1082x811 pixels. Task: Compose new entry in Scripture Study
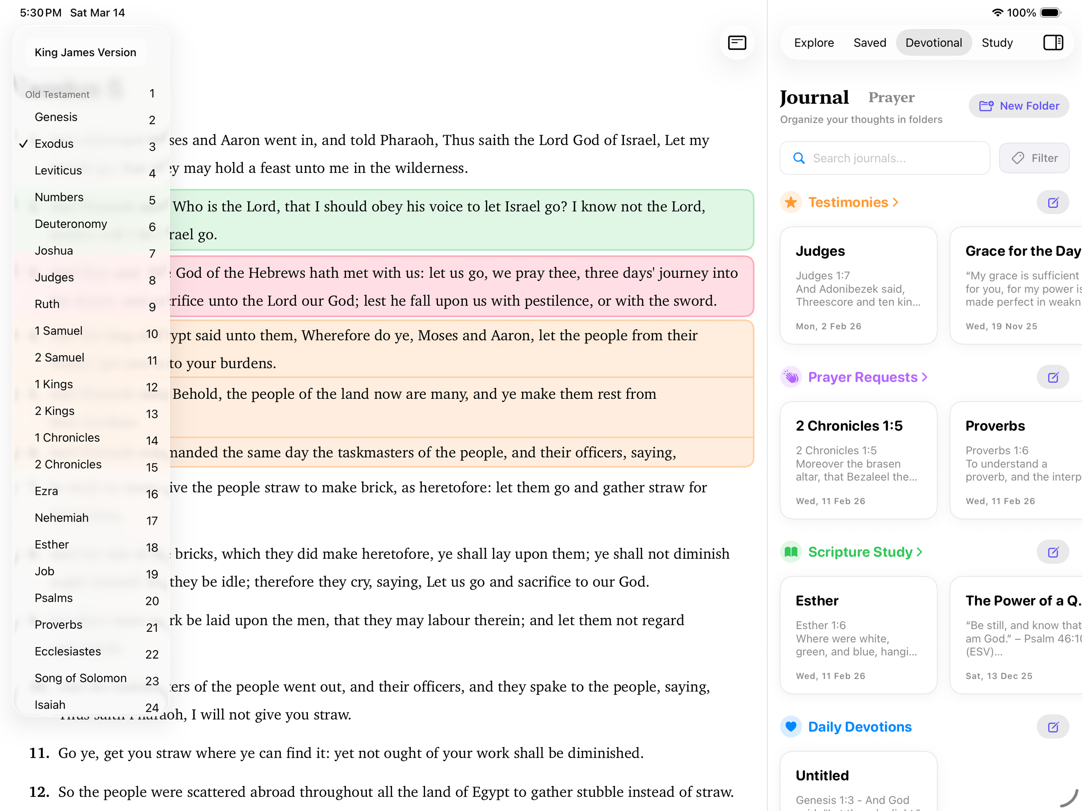[1053, 551]
